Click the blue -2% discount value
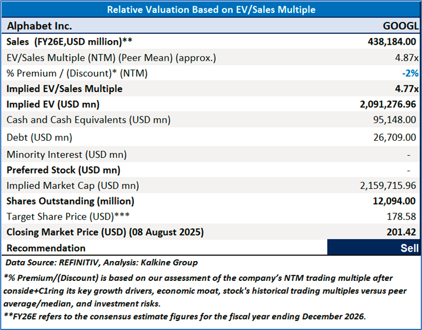Image resolution: width=422 pixels, height=330 pixels. pyautogui.click(x=410, y=73)
